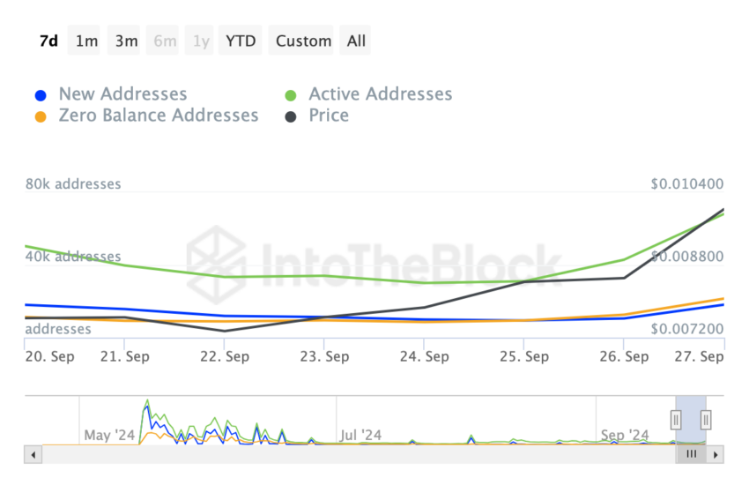Select the 7d time range
This screenshot has height=500, width=749.
click(48, 41)
